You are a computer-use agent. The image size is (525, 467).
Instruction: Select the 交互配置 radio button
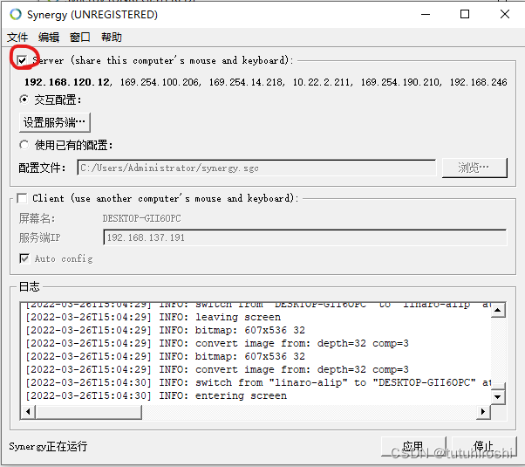coord(24,100)
